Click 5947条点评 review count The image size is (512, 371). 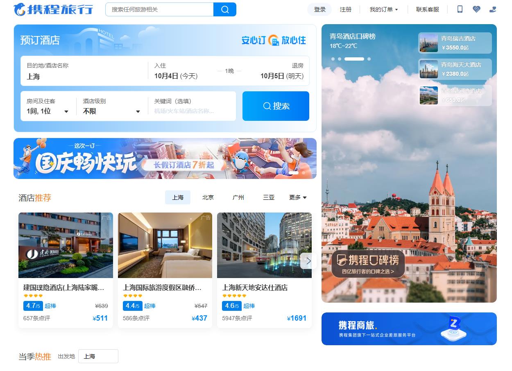(x=237, y=318)
